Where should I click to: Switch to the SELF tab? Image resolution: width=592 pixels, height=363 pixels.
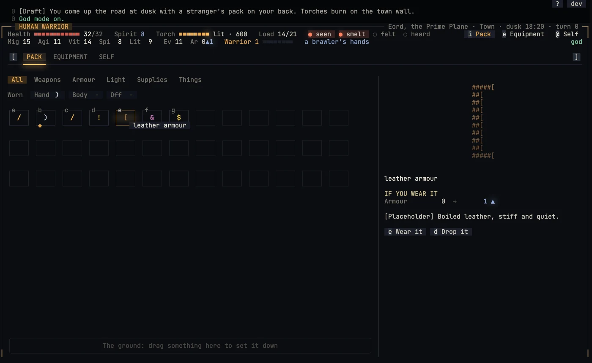(x=107, y=57)
